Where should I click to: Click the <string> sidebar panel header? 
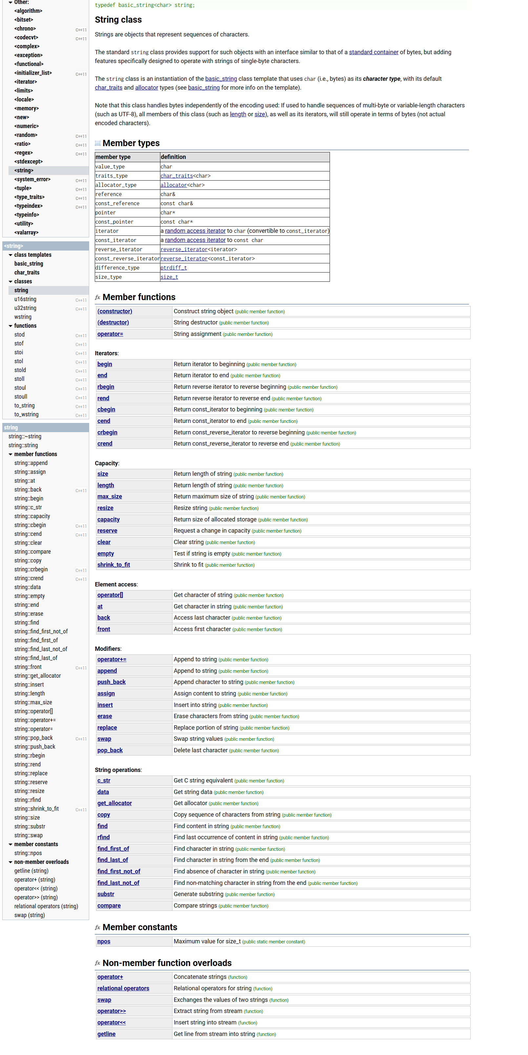click(46, 246)
